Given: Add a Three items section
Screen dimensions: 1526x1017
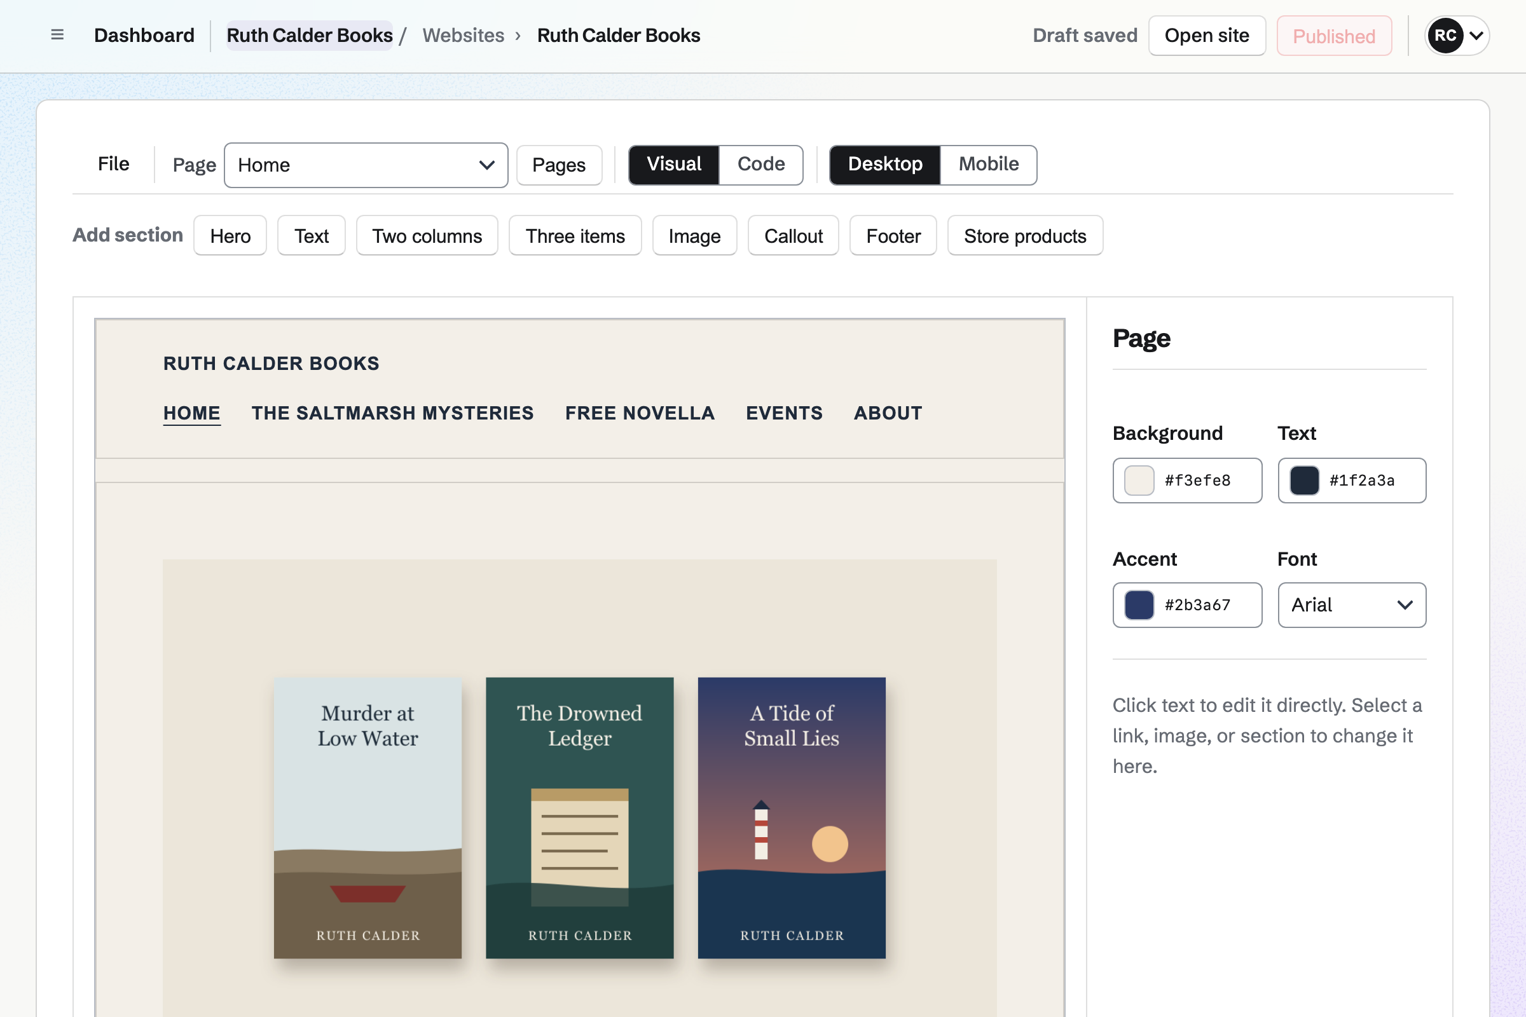Looking at the screenshot, I should tap(575, 235).
